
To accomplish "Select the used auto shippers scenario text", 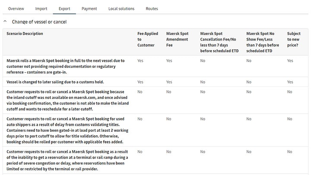I will click(x=67, y=130).
